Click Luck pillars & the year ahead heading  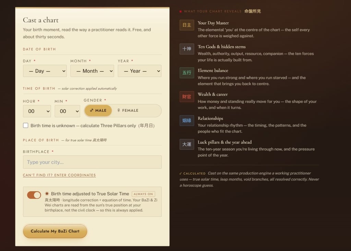(225, 142)
